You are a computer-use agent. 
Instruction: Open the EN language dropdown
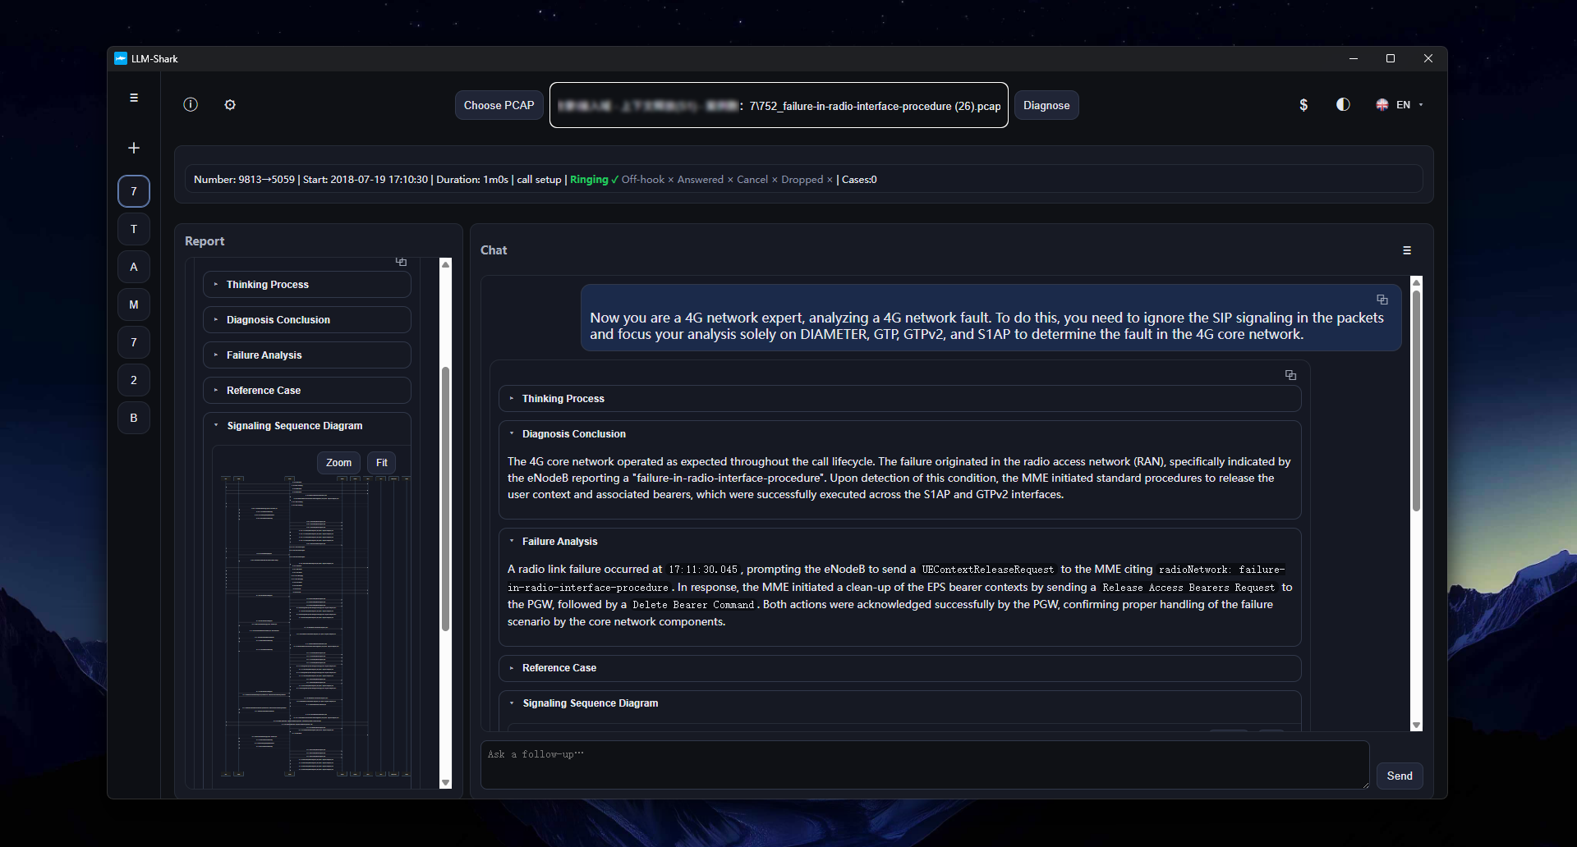pyautogui.click(x=1400, y=104)
